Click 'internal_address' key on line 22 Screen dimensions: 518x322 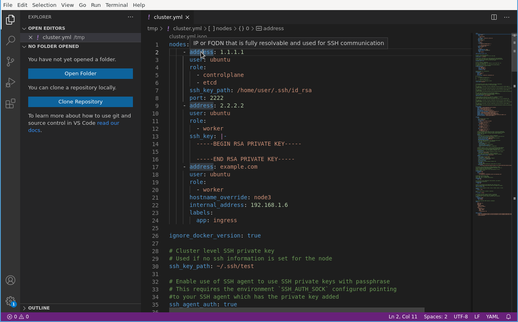217,205
